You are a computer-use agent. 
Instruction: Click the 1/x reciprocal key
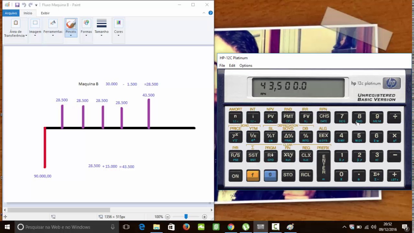coord(253,137)
